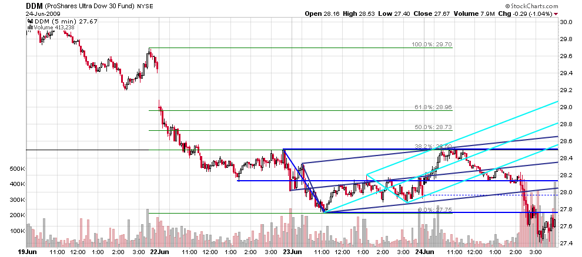Select the 50.0%: 28.73 Fibonacci label
The image size is (582, 257).
click(x=433, y=127)
